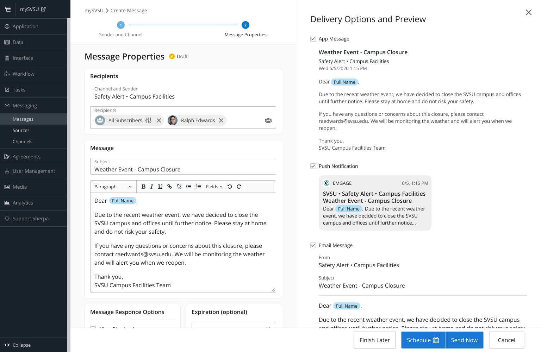Uncheck Push Notification checkbox
The image size is (541, 352).
[x=313, y=166]
